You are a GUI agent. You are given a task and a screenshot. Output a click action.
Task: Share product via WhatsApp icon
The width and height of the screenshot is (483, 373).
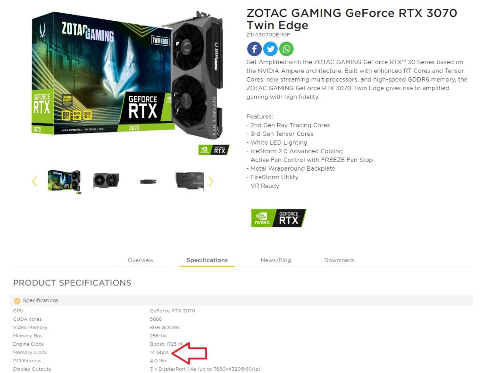[x=286, y=49]
